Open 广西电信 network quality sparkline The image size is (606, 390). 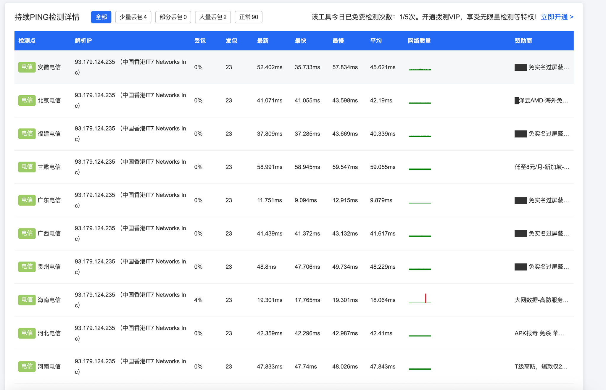point(420,236)
